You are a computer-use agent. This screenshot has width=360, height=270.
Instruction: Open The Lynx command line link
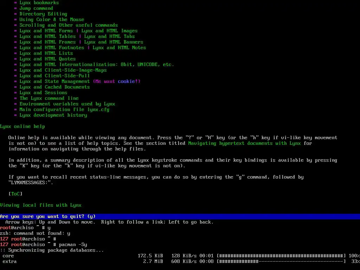(49, 98)
